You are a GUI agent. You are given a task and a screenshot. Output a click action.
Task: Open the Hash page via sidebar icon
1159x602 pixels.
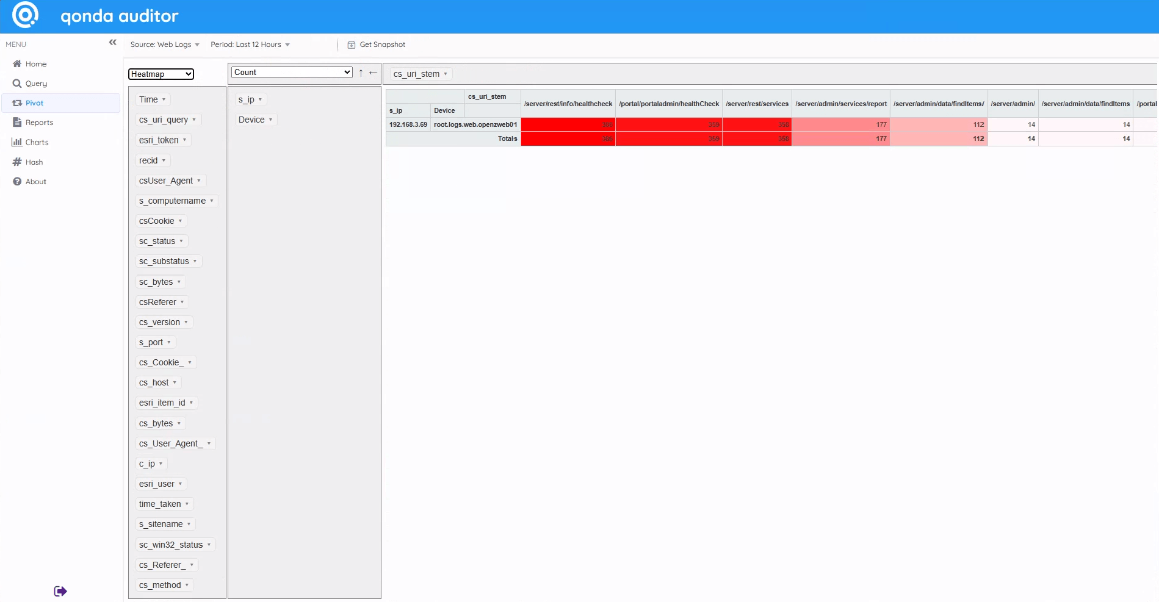(17, 162)
